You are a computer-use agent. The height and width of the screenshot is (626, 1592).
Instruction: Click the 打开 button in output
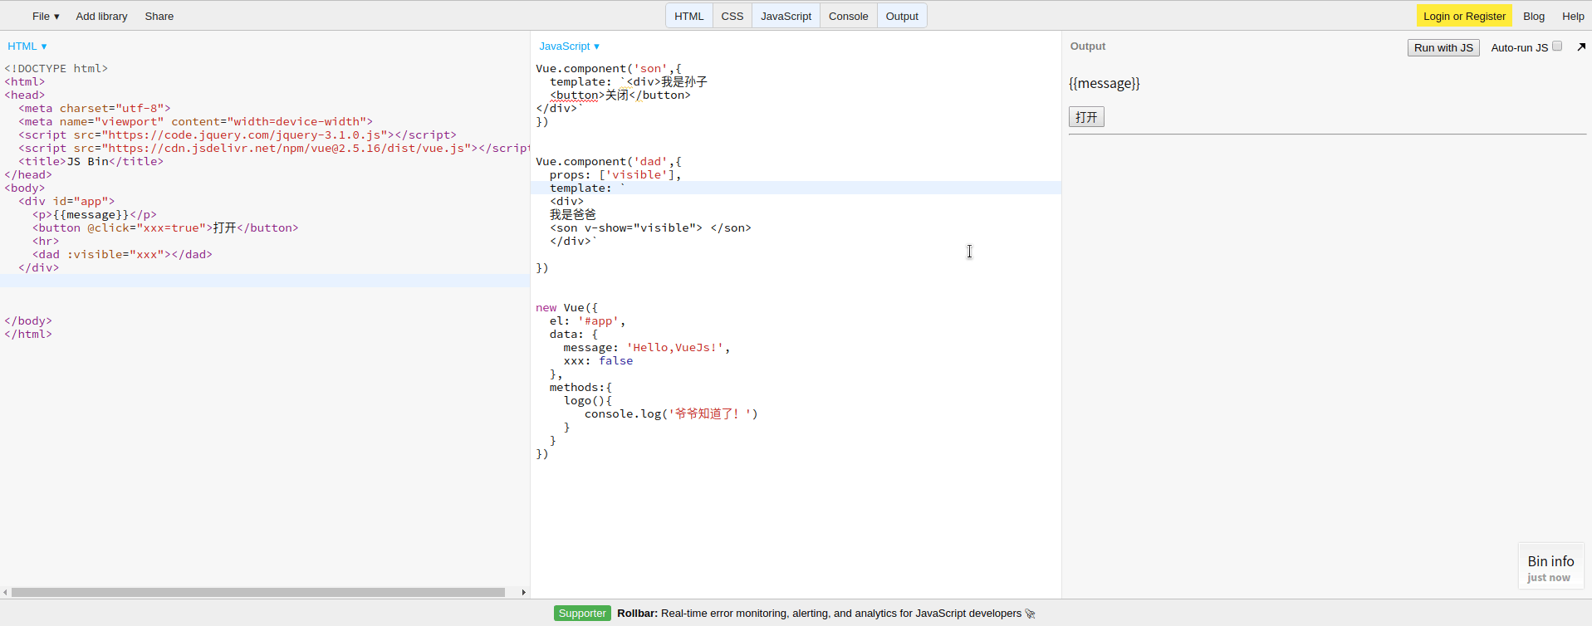(1085, 117)
